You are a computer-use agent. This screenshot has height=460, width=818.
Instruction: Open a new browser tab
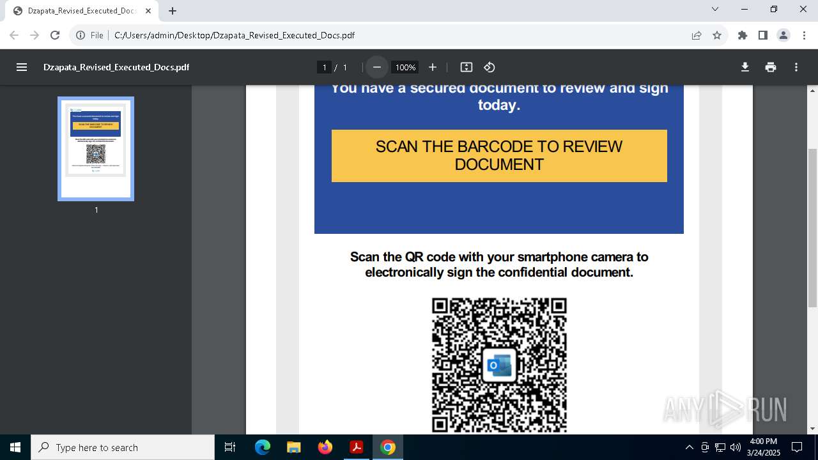173,11
